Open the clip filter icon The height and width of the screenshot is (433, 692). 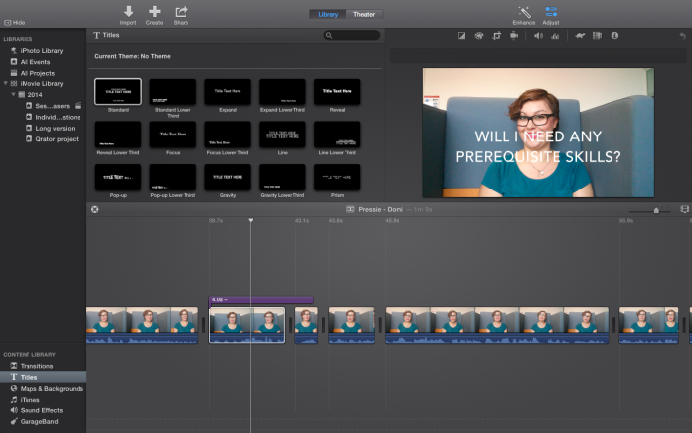pos(597,36)
